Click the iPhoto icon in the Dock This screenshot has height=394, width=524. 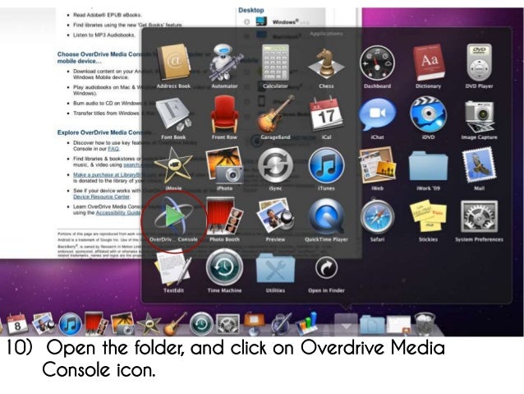pyautogui.click(x=122, y=324)
